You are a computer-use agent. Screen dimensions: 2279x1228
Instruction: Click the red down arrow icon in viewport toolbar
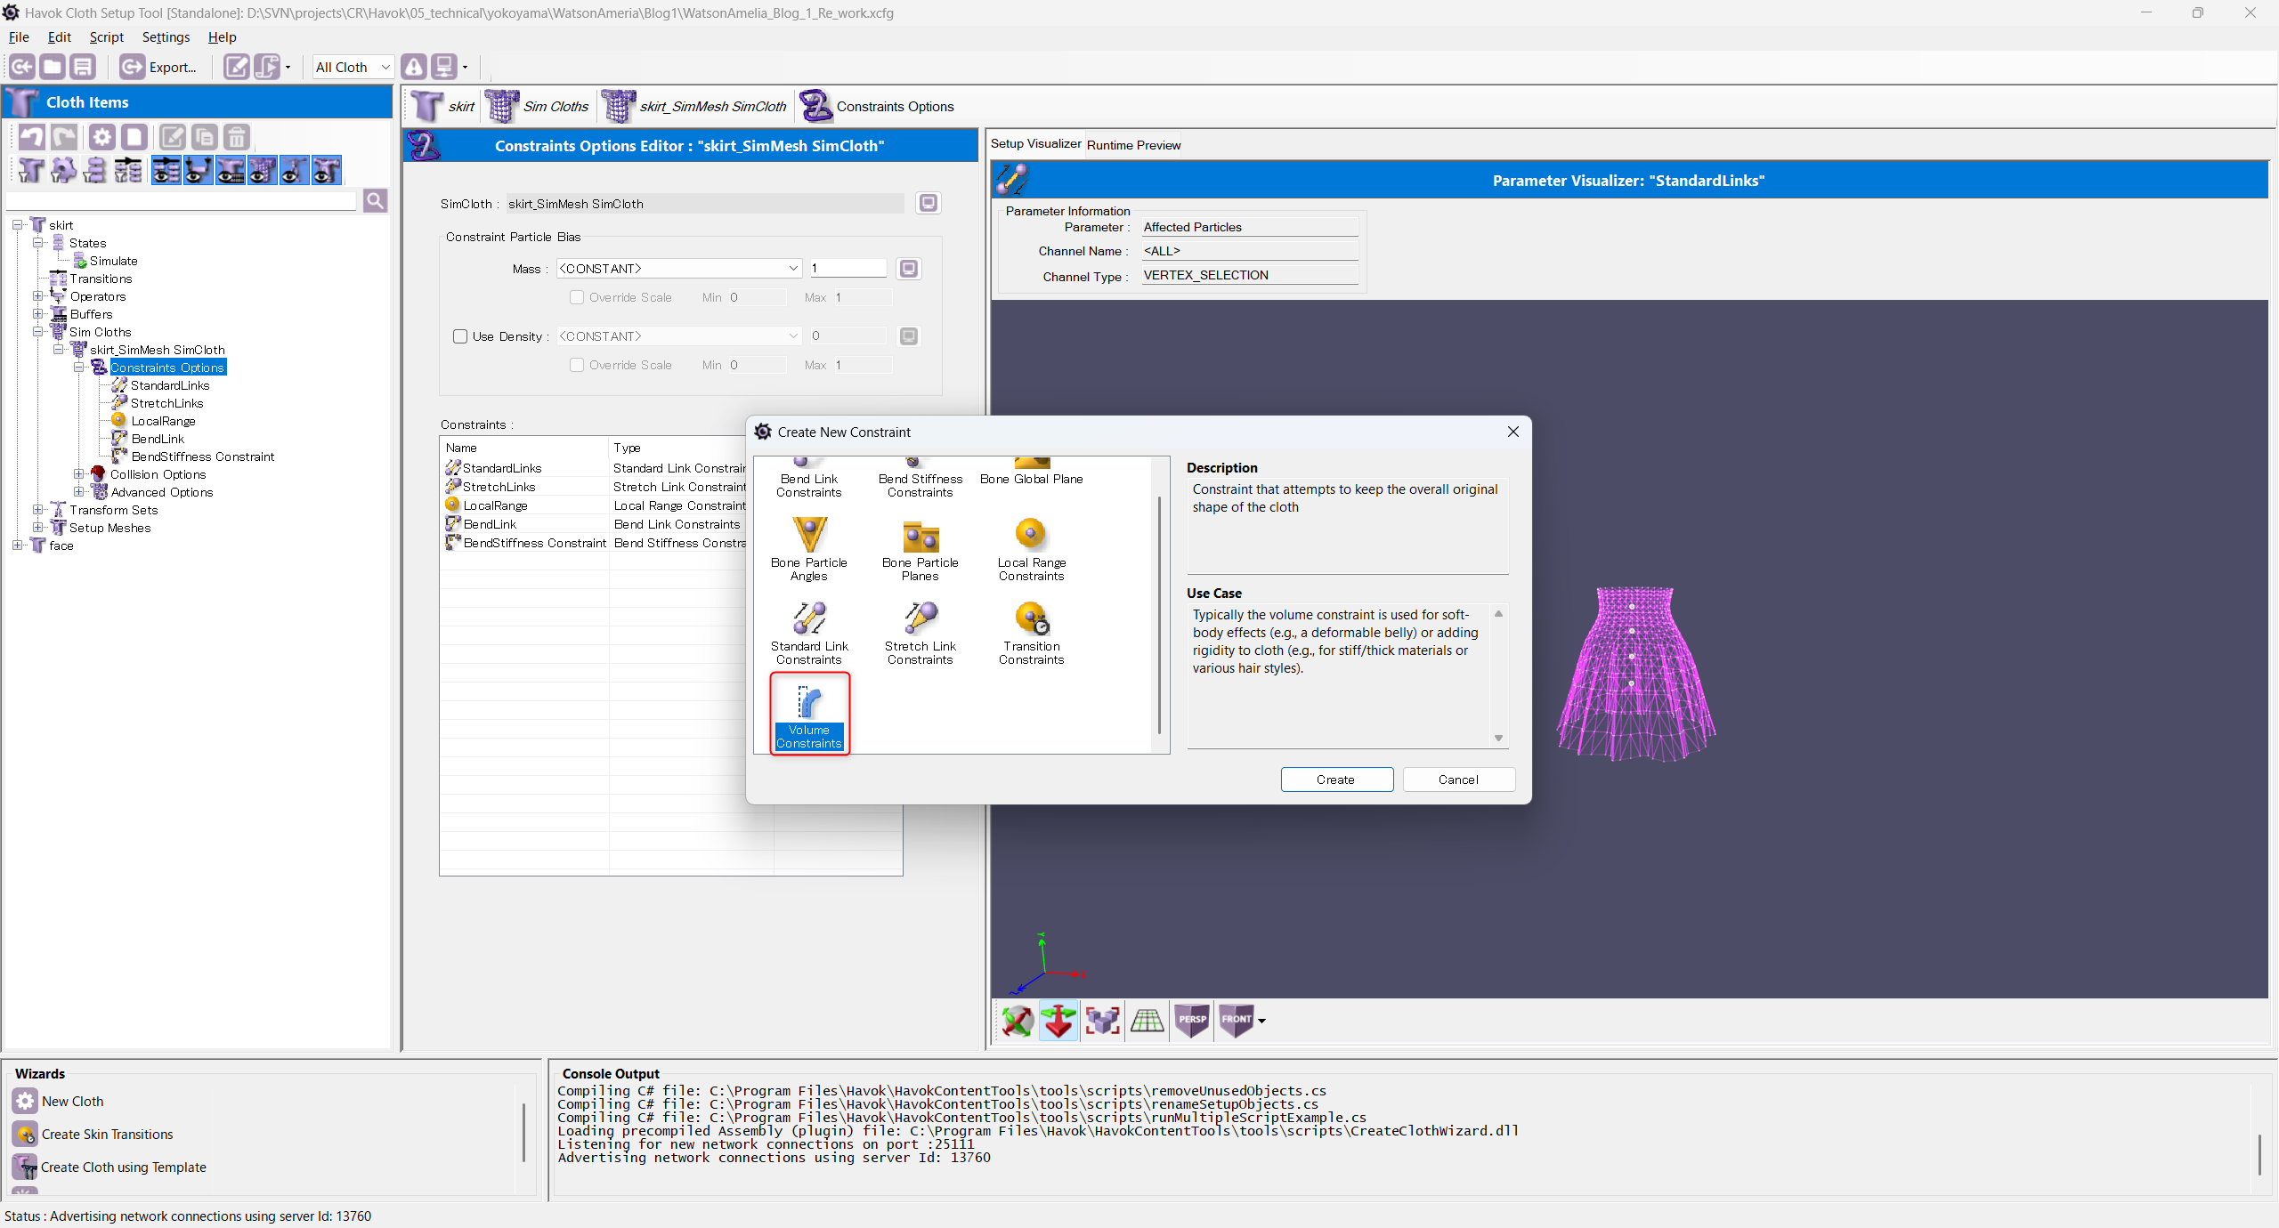pyautogui.click(x=1058, y=1021)
